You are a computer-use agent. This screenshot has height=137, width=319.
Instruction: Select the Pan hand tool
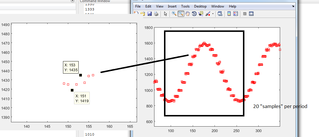click(x=188, y=14)
